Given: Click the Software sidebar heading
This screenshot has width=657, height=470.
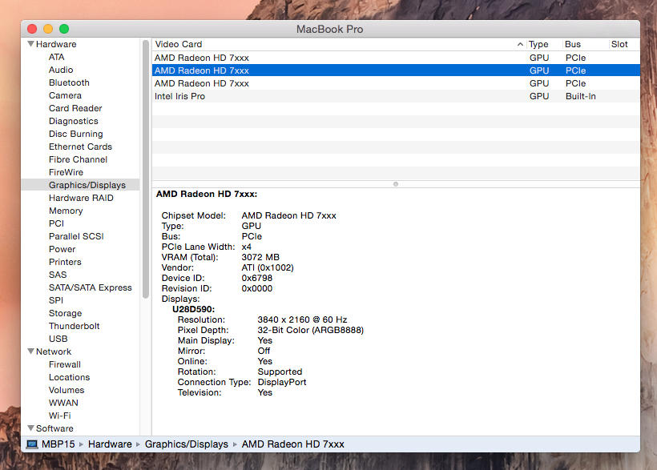Looking at the screenshot, I should (54, 428).
